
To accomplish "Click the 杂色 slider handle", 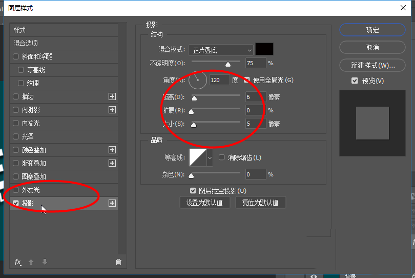I will click(x=191, y=175).
